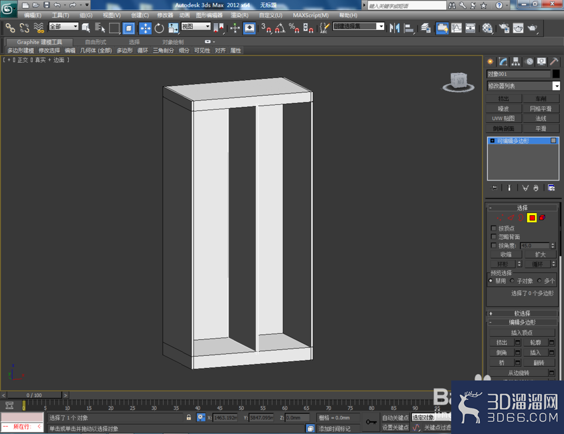Open the Utilities panel tab
Image resolution: width=564 pixels, height=434 pixels.
[554, 61]
